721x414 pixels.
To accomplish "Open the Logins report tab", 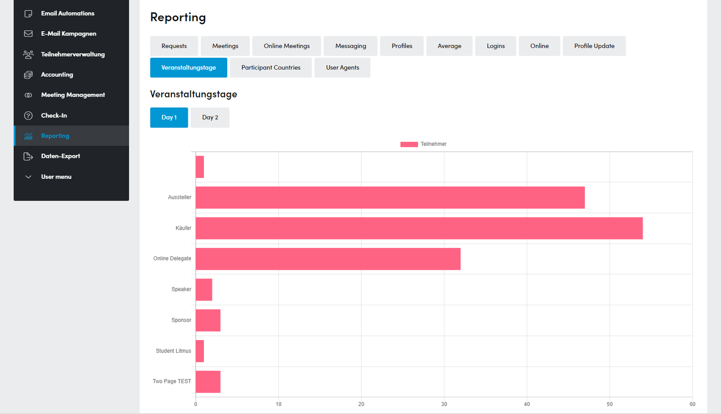I will click(496, 46).
